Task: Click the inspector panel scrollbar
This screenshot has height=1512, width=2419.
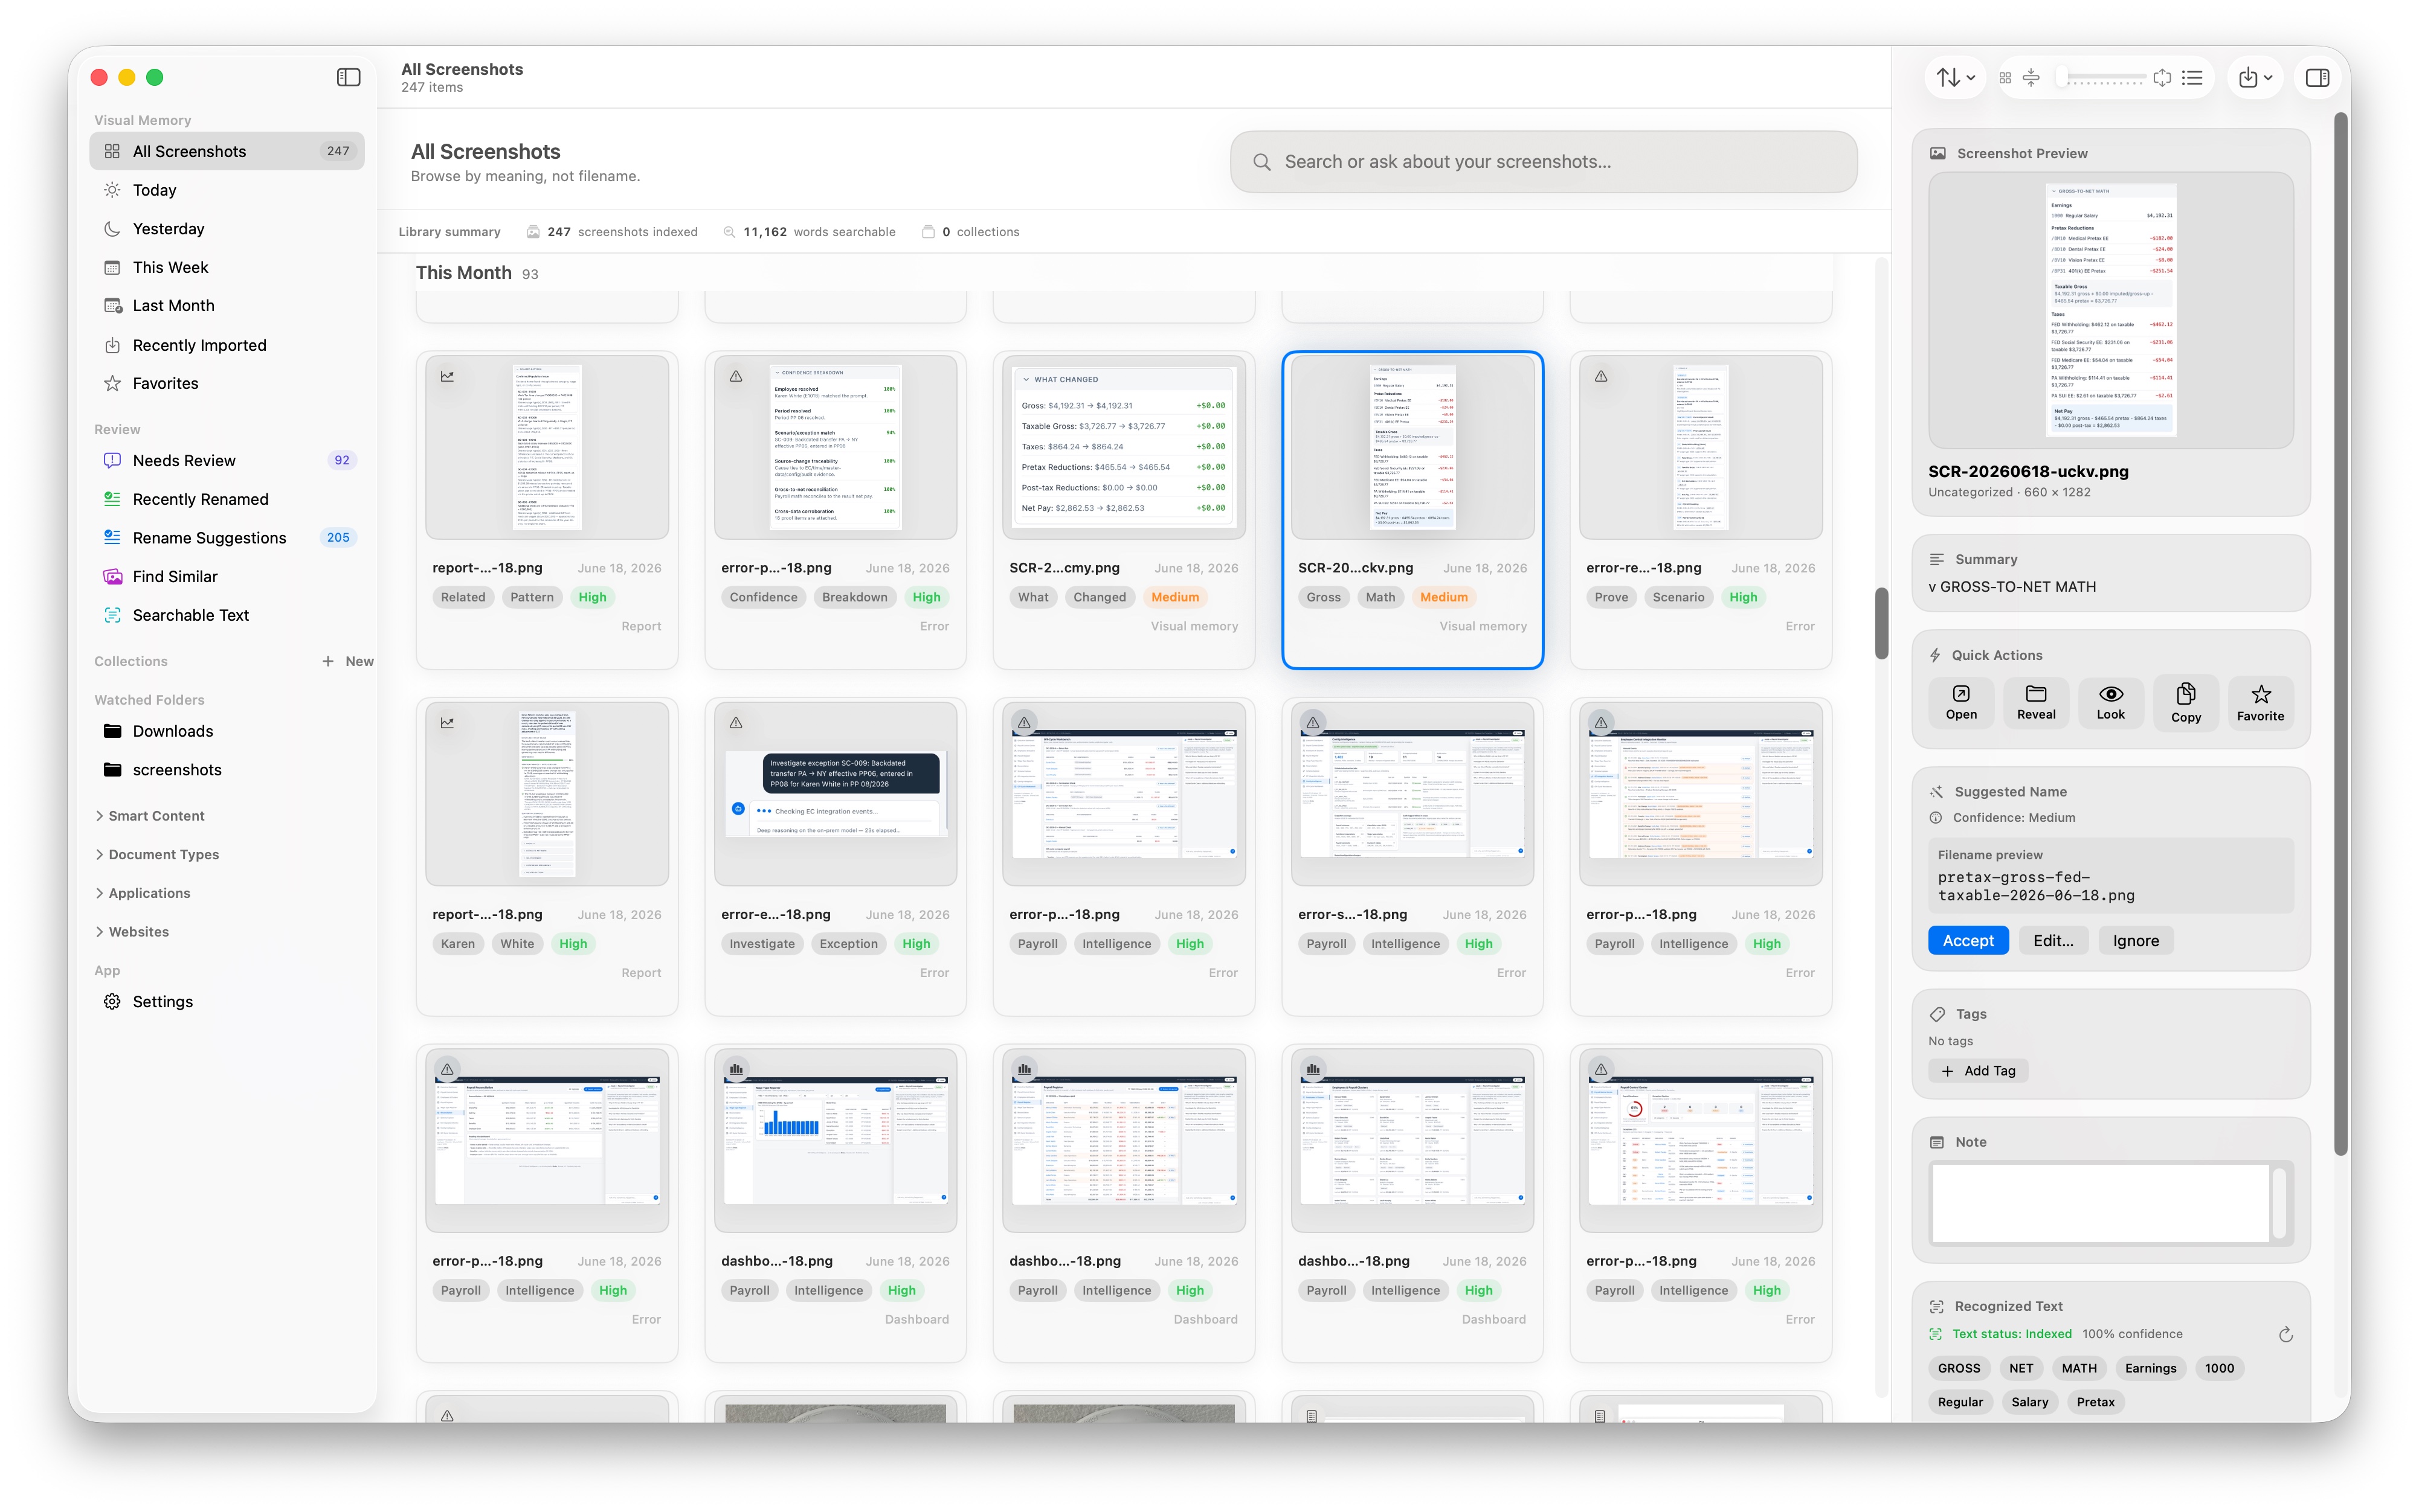Action: [x=2340, y=634]
